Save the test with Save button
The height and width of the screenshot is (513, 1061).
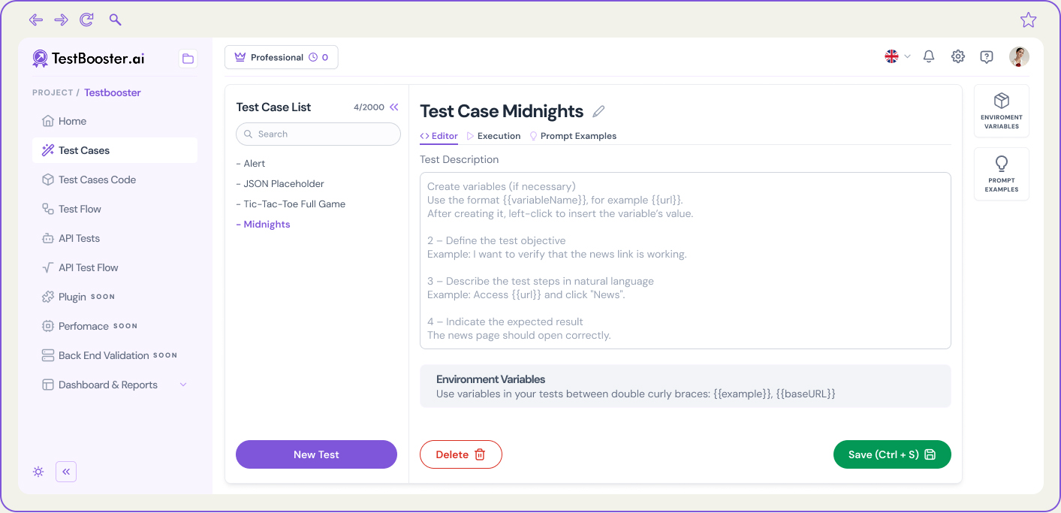(x=892, y=454)
